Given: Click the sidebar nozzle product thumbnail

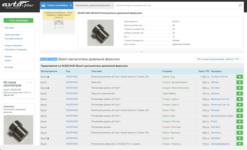Looking at the screenshot, I should [x=19, y=130].
